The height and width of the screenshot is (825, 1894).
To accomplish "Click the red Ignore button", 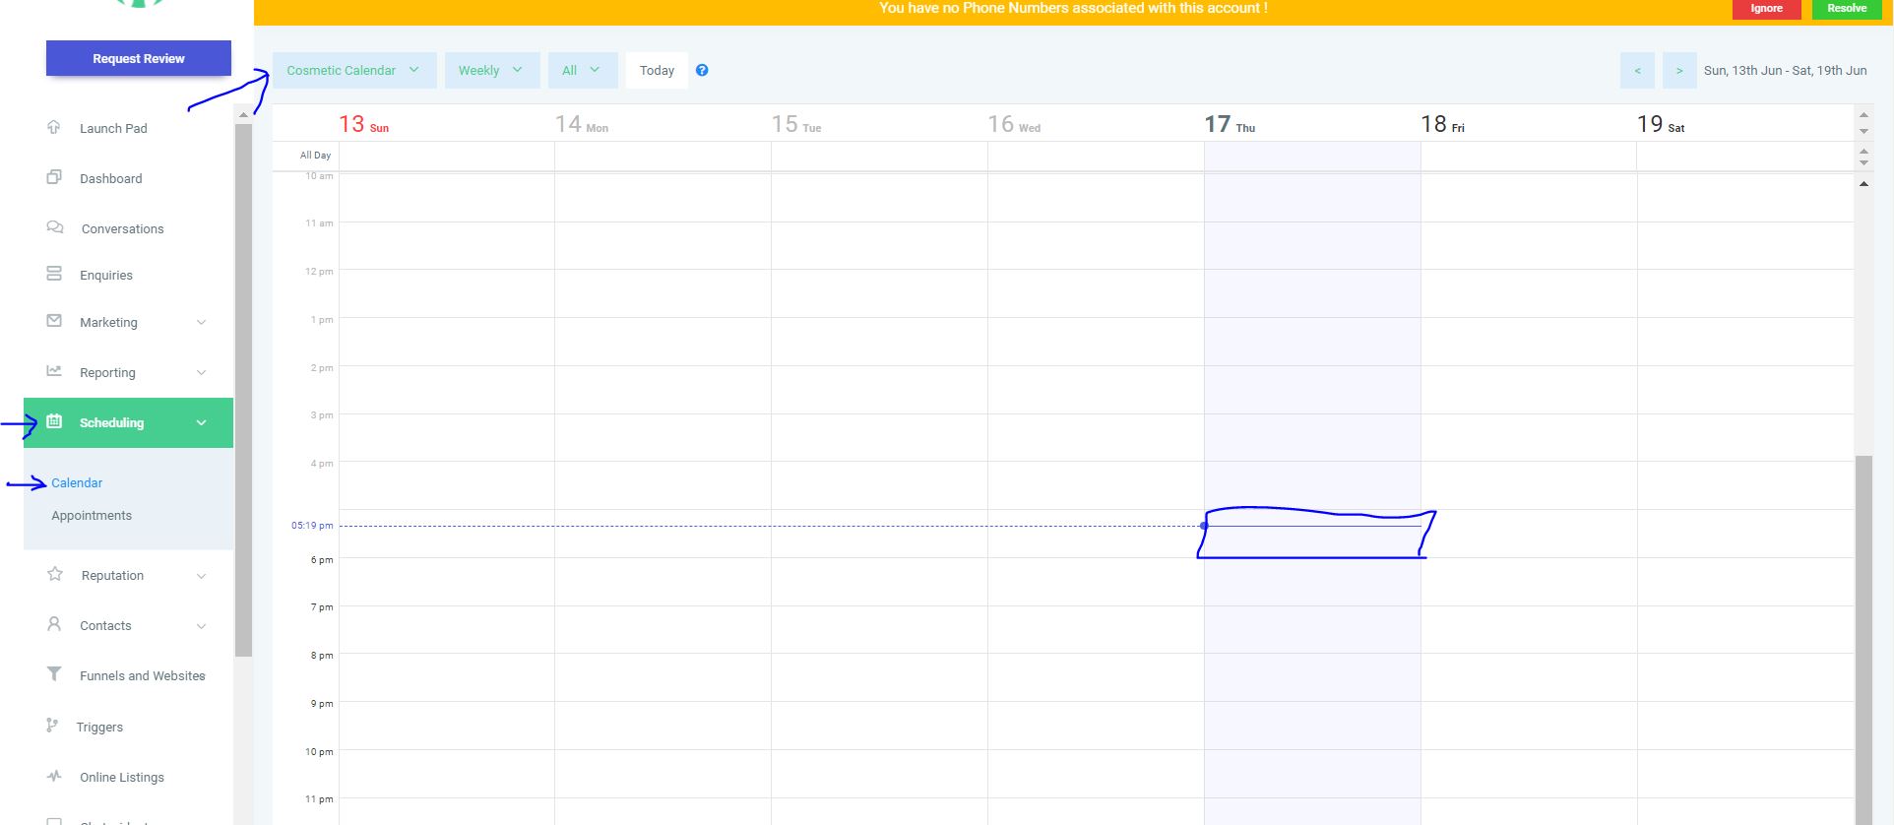I will (1766, 9).
